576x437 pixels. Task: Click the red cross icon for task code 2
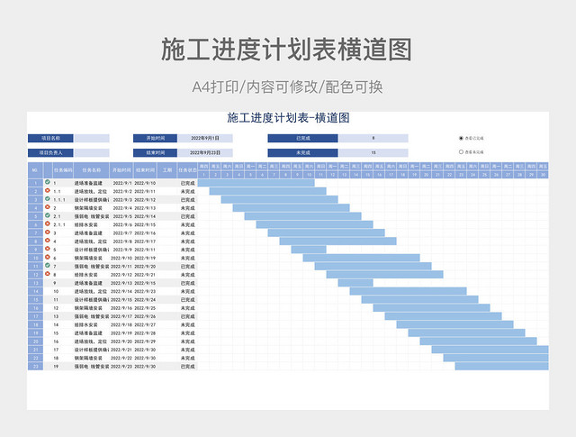pyautogui.click(x=48, y=207)
